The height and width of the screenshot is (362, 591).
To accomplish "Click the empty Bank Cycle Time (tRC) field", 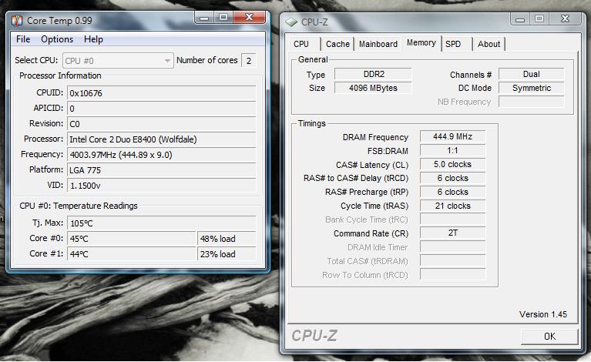I will (452, 220).
